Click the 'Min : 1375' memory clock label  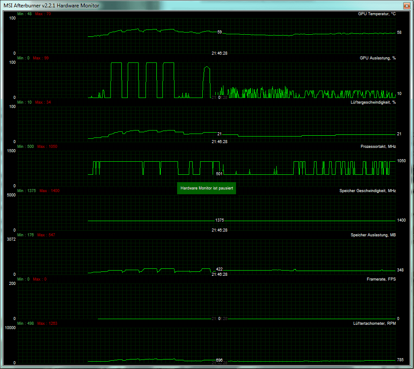tap(26, 191)
